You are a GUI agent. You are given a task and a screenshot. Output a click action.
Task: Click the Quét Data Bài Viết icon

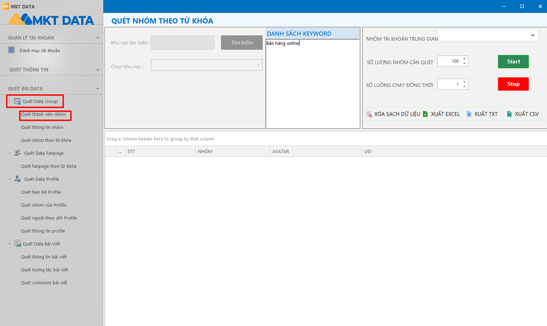[17, 244]
